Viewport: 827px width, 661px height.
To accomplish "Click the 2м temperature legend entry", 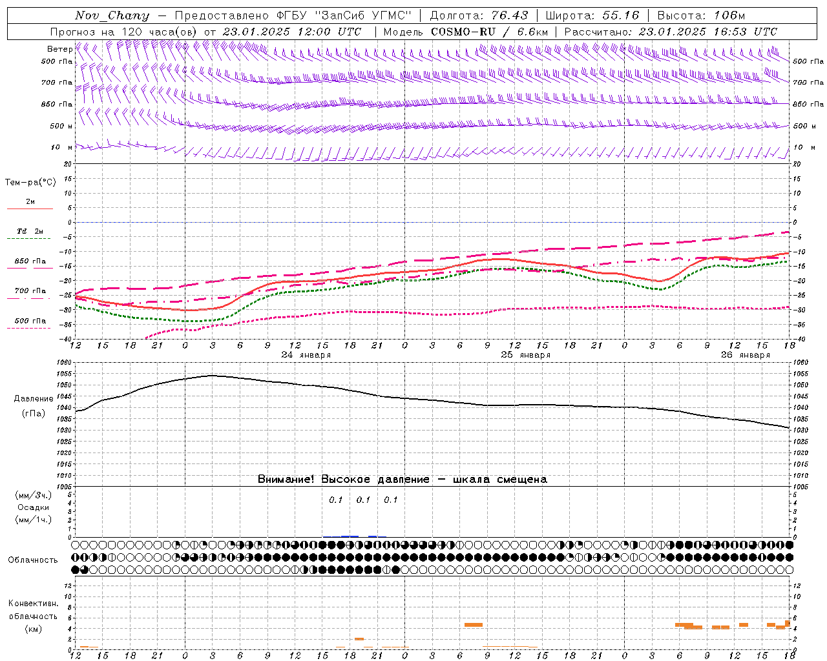I will point(30,201).
